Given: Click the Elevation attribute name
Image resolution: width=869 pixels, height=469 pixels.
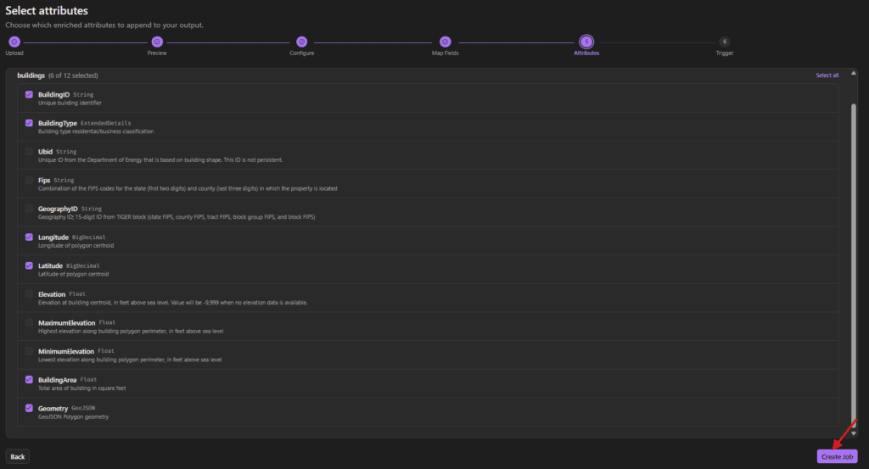Looking at the screenshot, I should 52,294.
